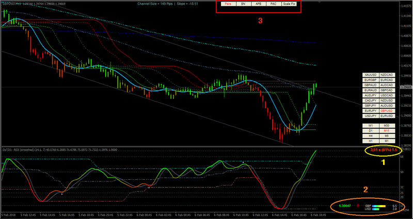Switch chart to GBPCAD pair
The height and width of the screenshot is (219, 413).
pos(387,90)
